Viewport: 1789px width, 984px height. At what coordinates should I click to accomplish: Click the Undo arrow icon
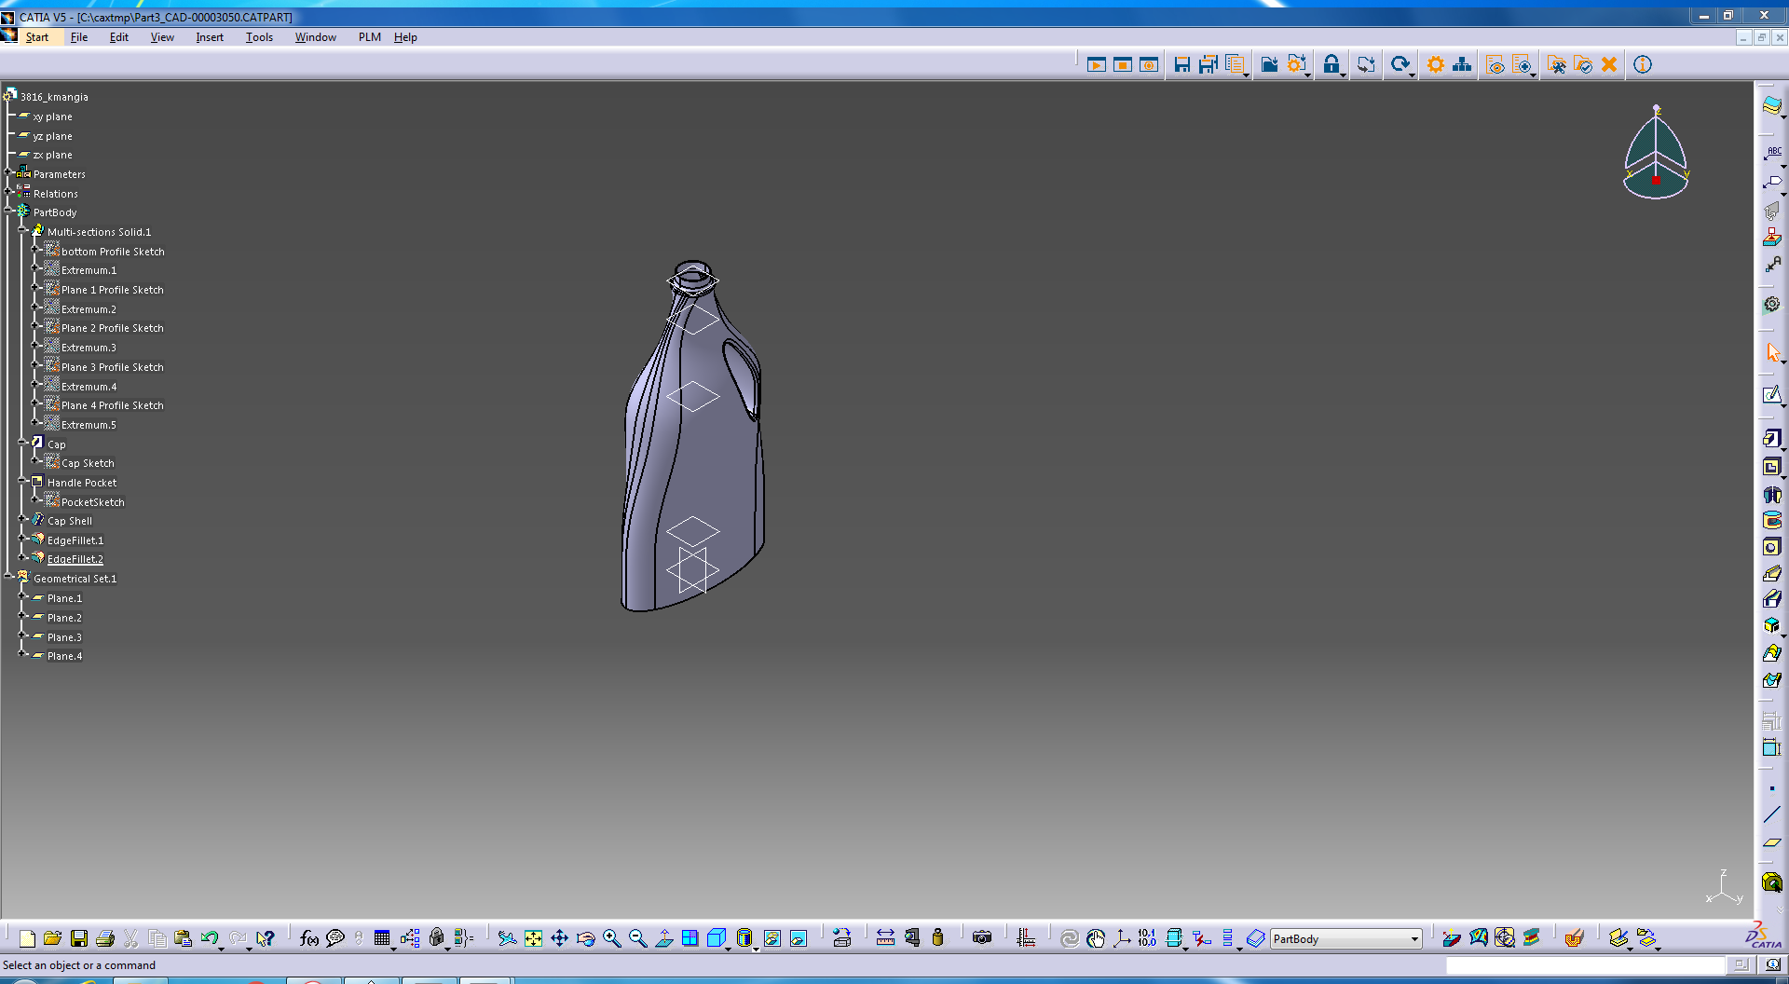tap(209, 938)
